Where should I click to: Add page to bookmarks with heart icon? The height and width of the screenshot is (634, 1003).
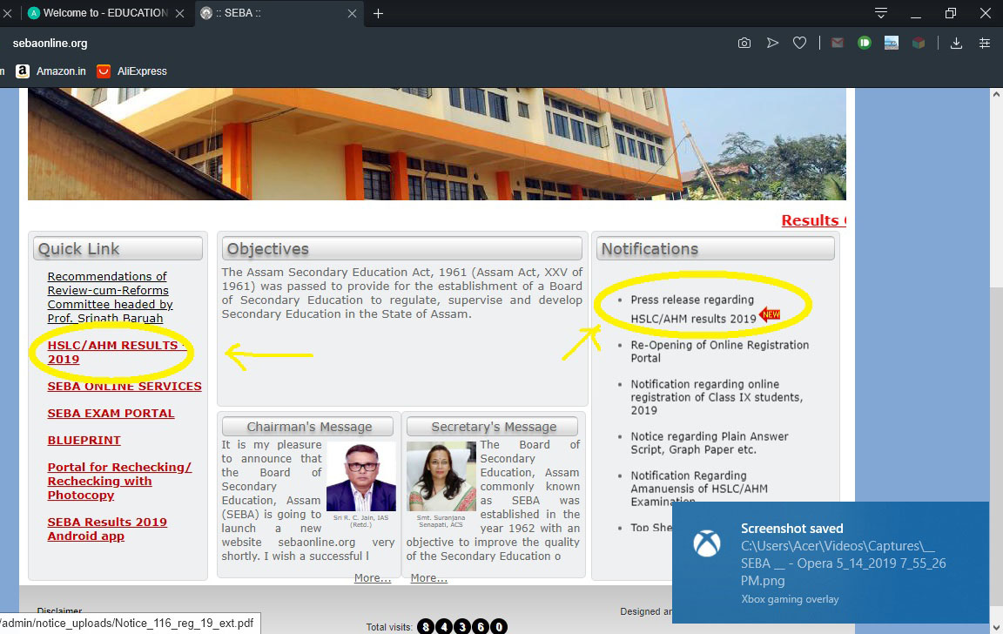pos(799,43)
